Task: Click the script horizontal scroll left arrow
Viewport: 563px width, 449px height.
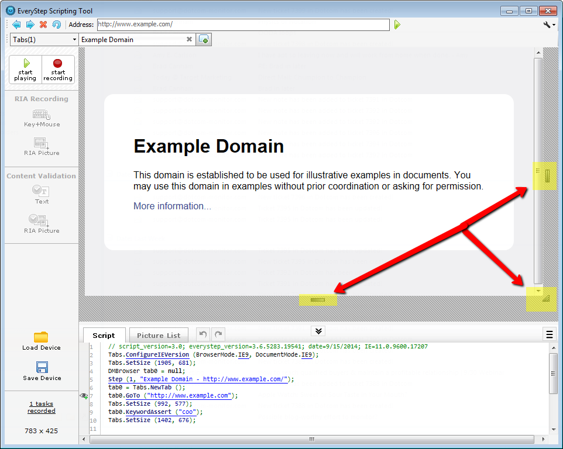Action: (x=84, y=439)
